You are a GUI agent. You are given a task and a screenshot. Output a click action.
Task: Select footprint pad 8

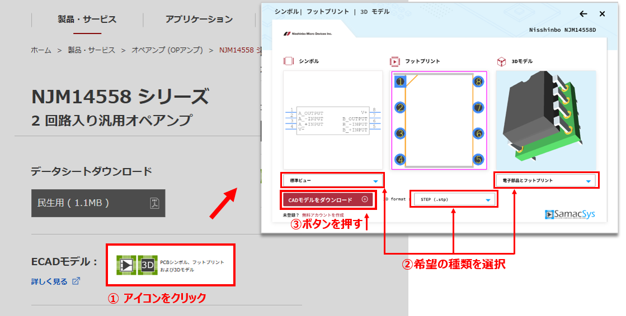coord(478,82)
